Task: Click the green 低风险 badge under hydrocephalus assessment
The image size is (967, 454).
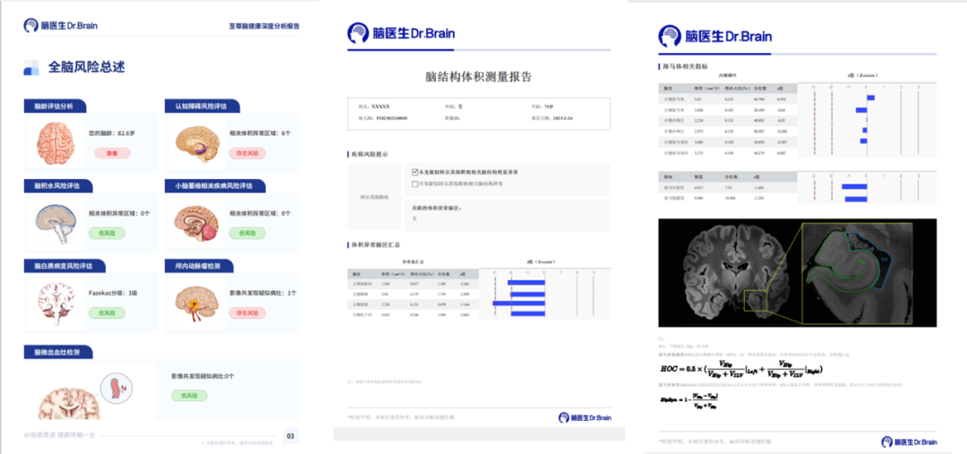Action: 108,233
